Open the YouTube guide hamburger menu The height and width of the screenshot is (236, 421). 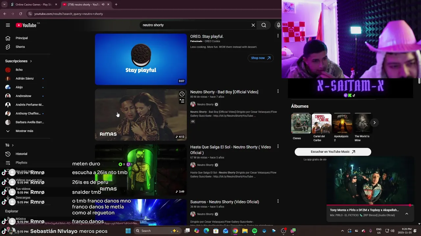[x=8, y=25]
